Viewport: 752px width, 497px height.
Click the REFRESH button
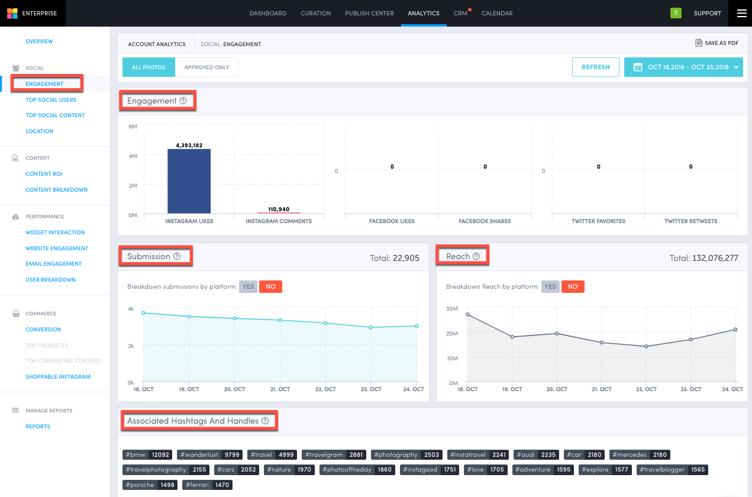pyautogui.click(x=595, y=67)
